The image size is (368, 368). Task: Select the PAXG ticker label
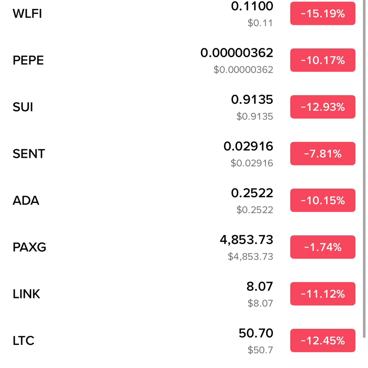tap(29, 247)
